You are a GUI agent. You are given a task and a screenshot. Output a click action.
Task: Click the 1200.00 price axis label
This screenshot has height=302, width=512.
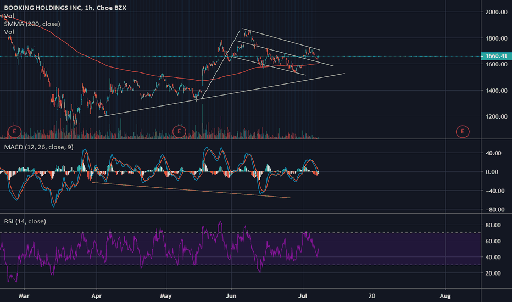click(x=496, y=116)
